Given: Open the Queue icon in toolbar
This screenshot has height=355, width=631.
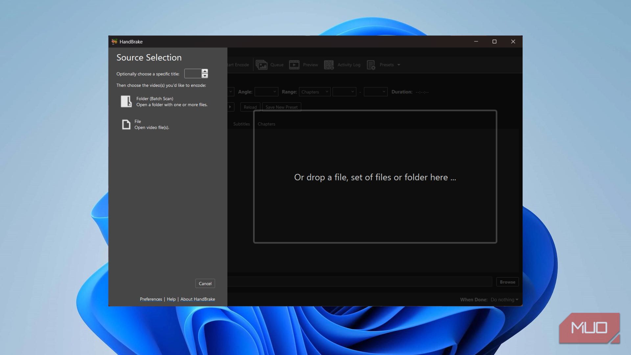Looking at the screenshot, I should pos(262,65).
